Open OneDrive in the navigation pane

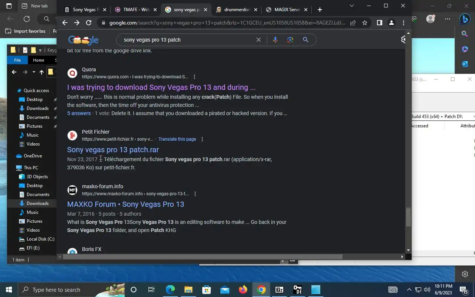point(33,156)
